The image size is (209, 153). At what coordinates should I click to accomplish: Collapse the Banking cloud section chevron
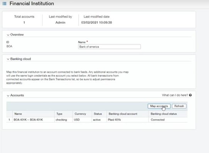(8, 59)
